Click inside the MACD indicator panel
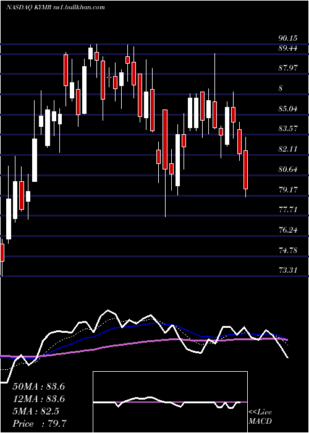Screen dimensions: 309x433 (170, 402)
